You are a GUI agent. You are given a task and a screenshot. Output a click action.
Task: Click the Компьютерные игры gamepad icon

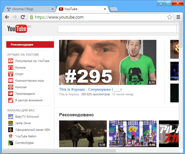tap(11, 81)
